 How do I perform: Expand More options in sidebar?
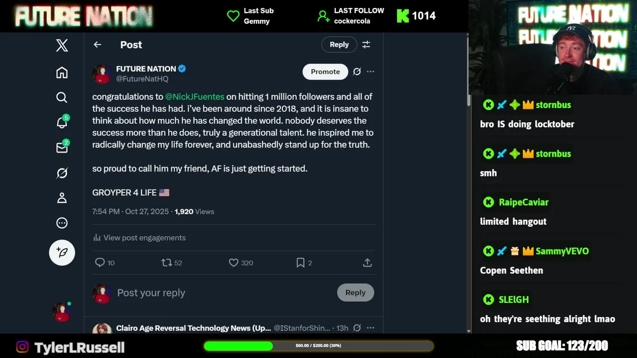click(62, 223)
